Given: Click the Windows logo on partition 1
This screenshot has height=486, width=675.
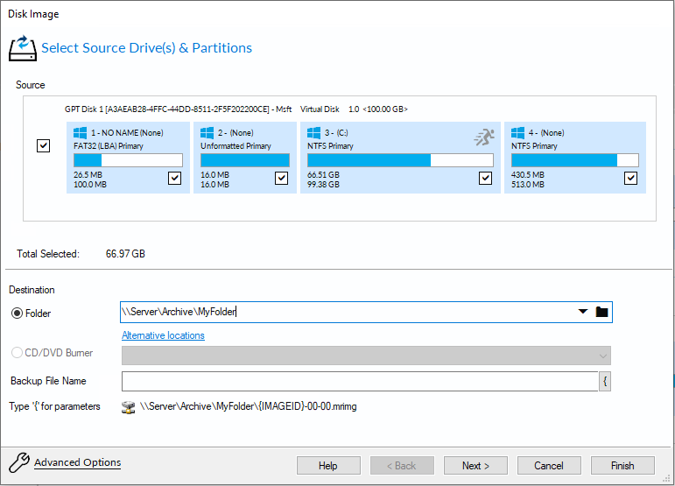Looking at the screenshot, I should pyautogui.click(x=81, y=133).
